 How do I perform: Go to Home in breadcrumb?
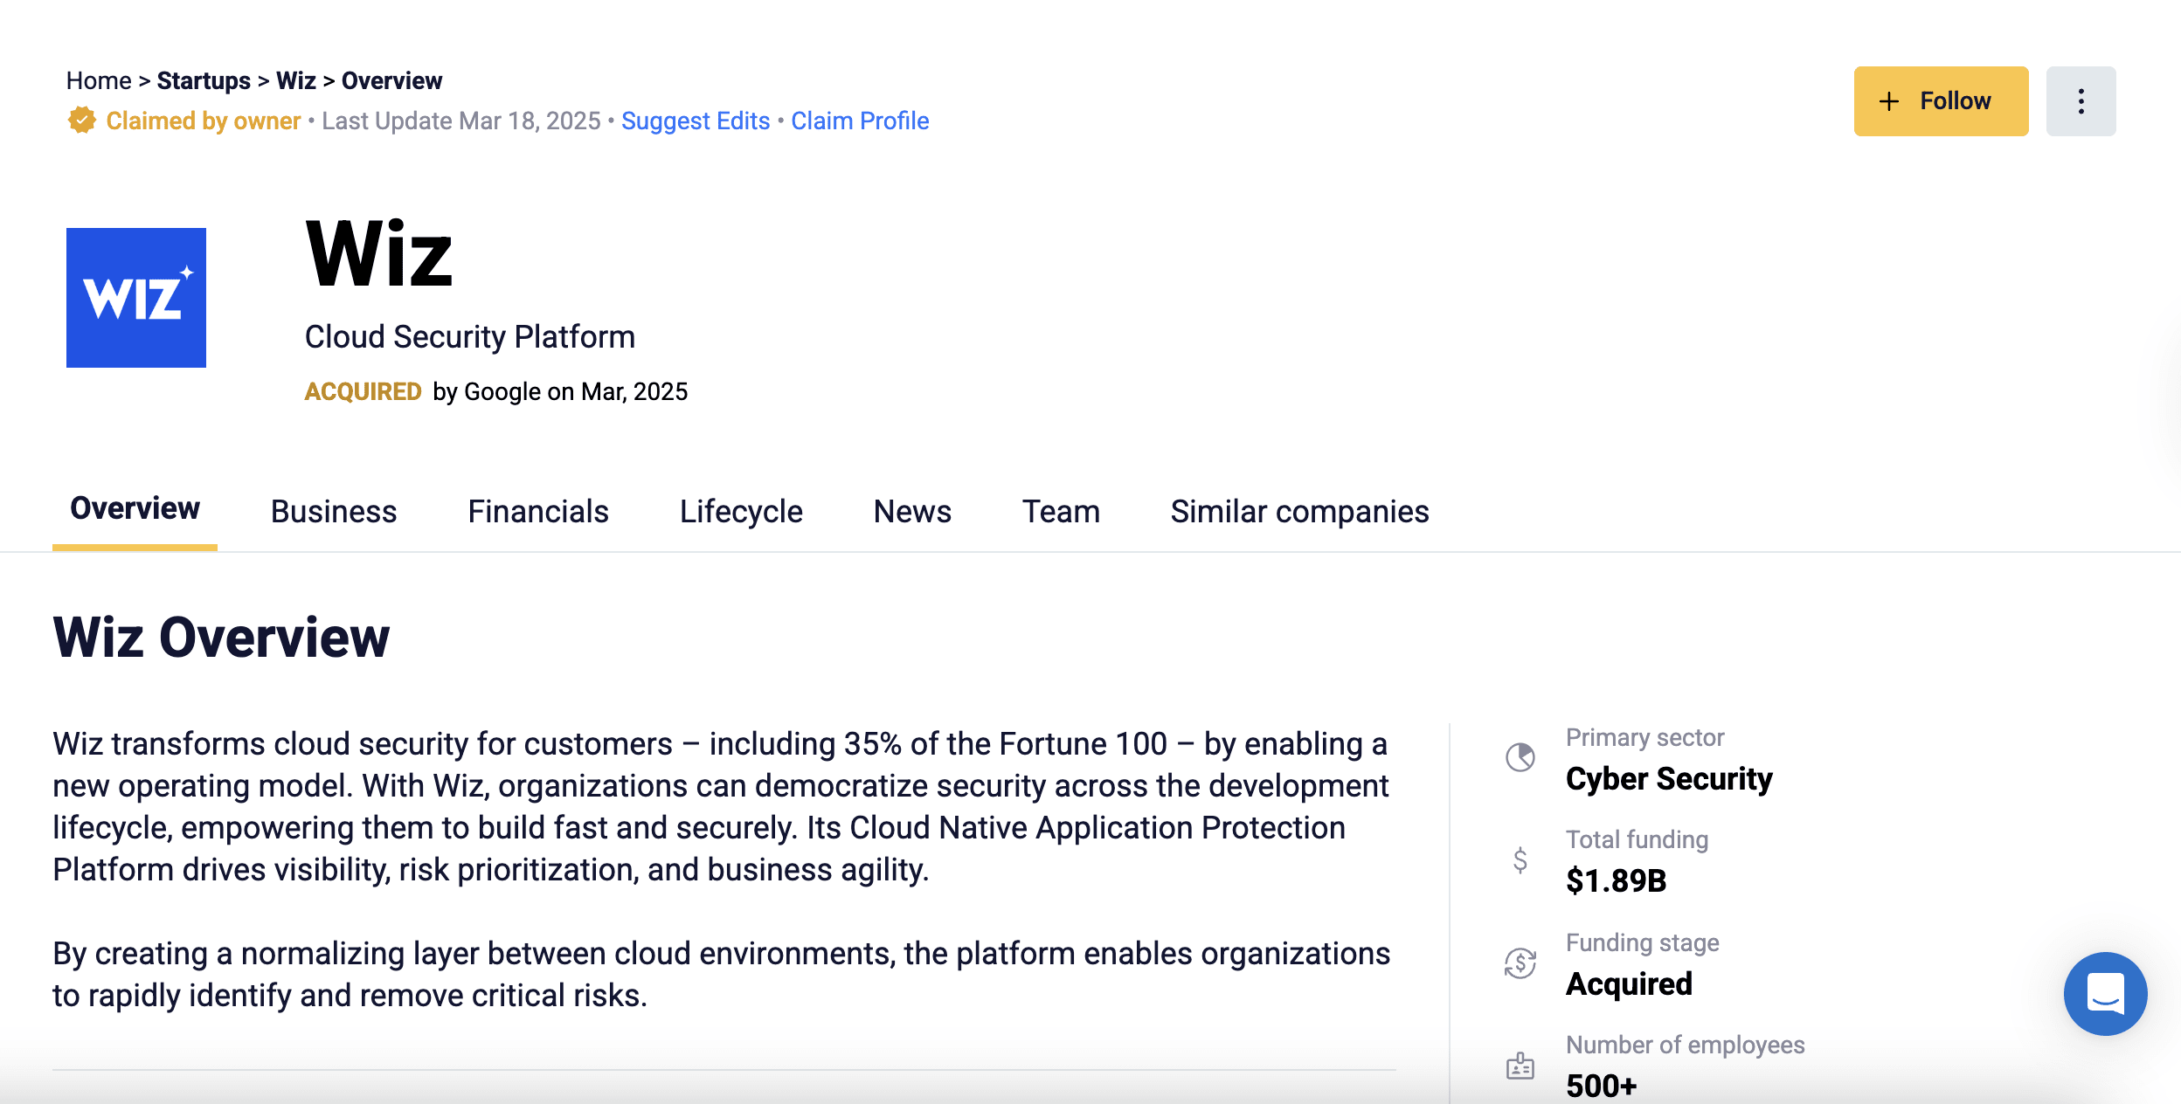(x=99, y=80)
